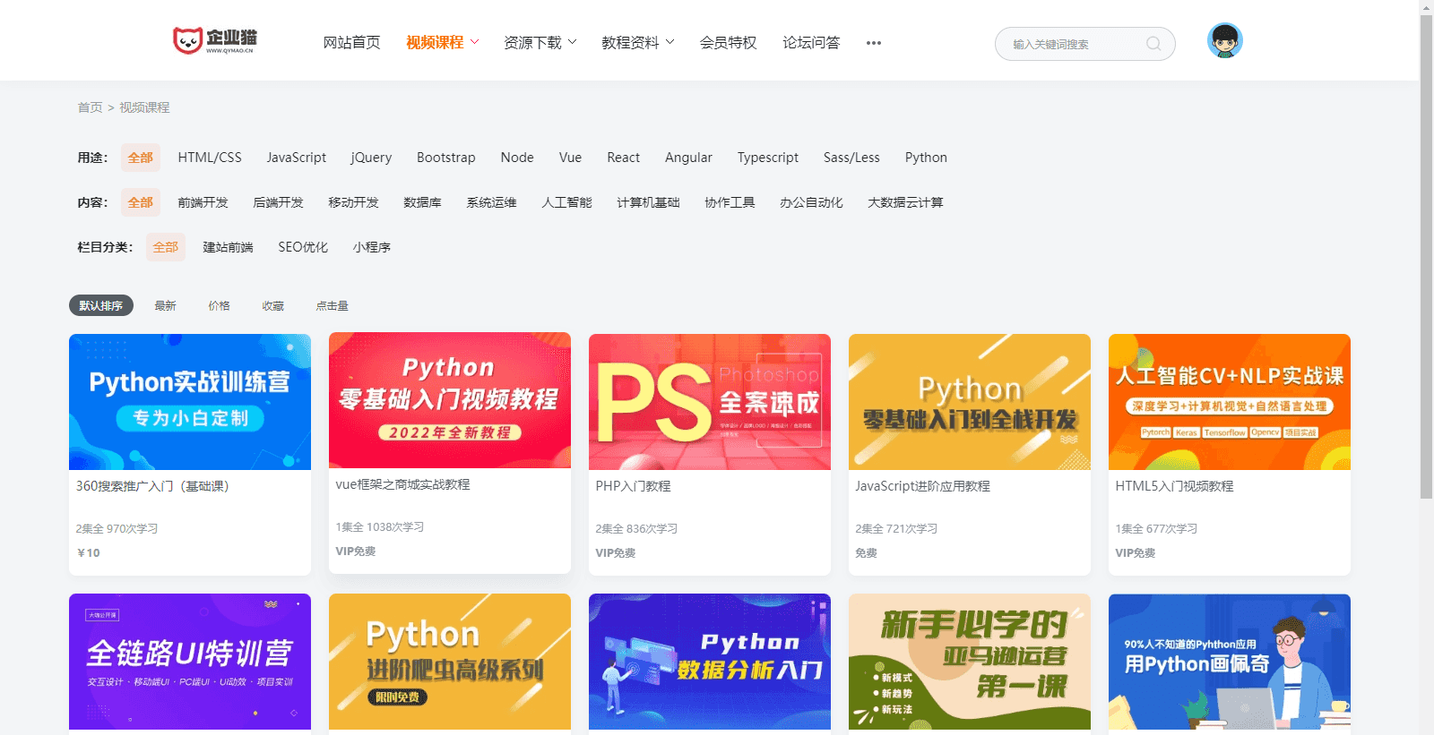Expand 视频课程 dropdown arrow
This screenshot has width=1434, height=735.
(475, 42)
